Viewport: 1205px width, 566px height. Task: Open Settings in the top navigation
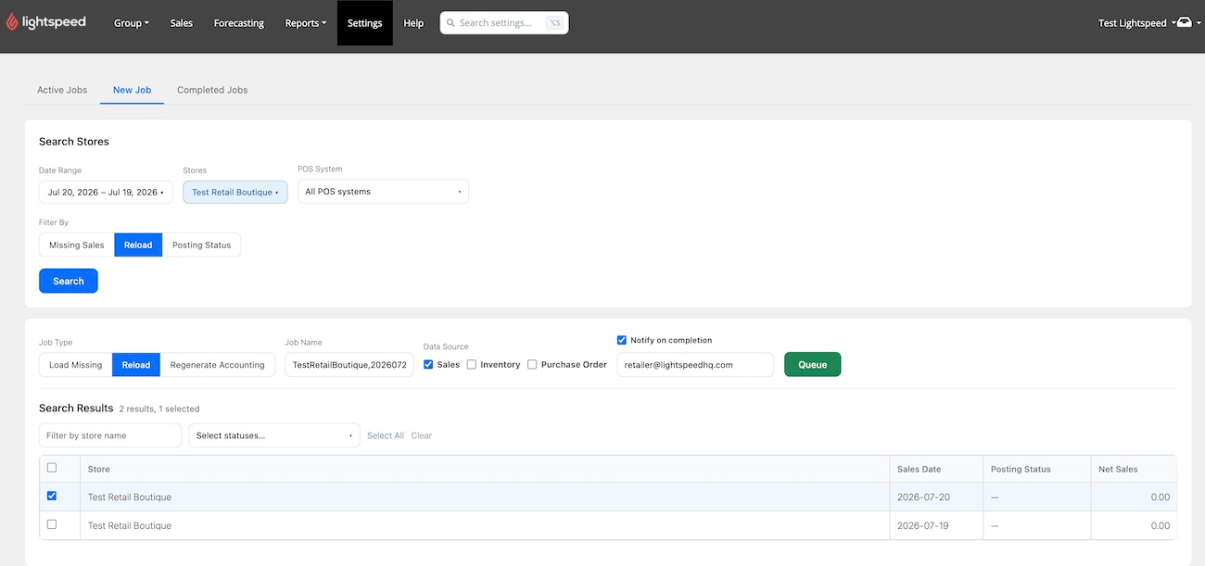tap(365, 23)
